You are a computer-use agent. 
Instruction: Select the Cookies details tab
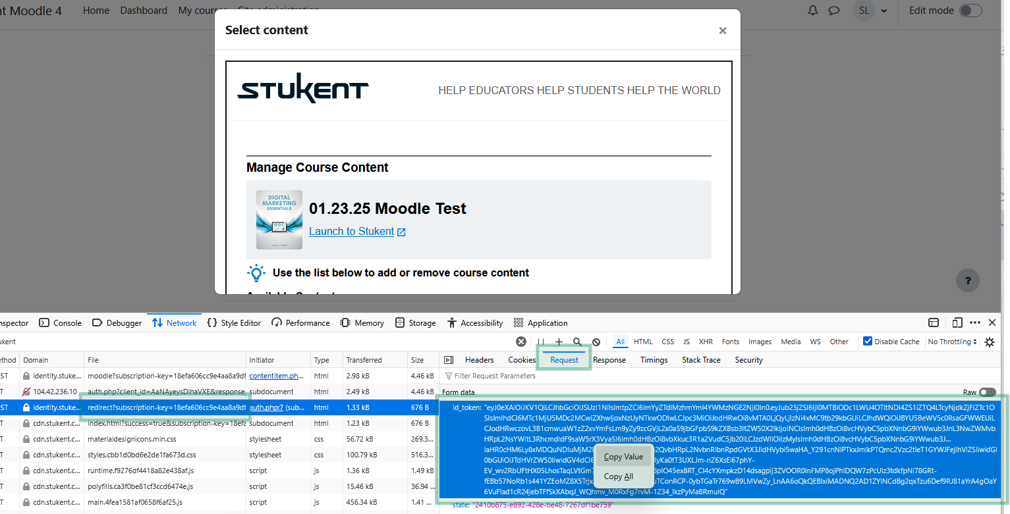(522, 360)
